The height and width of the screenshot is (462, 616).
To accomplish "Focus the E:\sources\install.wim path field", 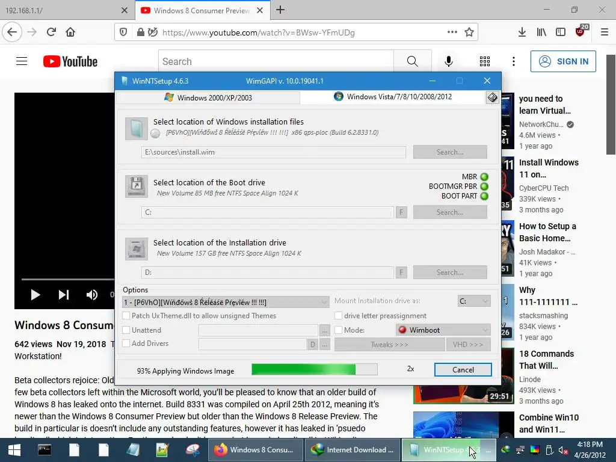I will coord(274,152).
